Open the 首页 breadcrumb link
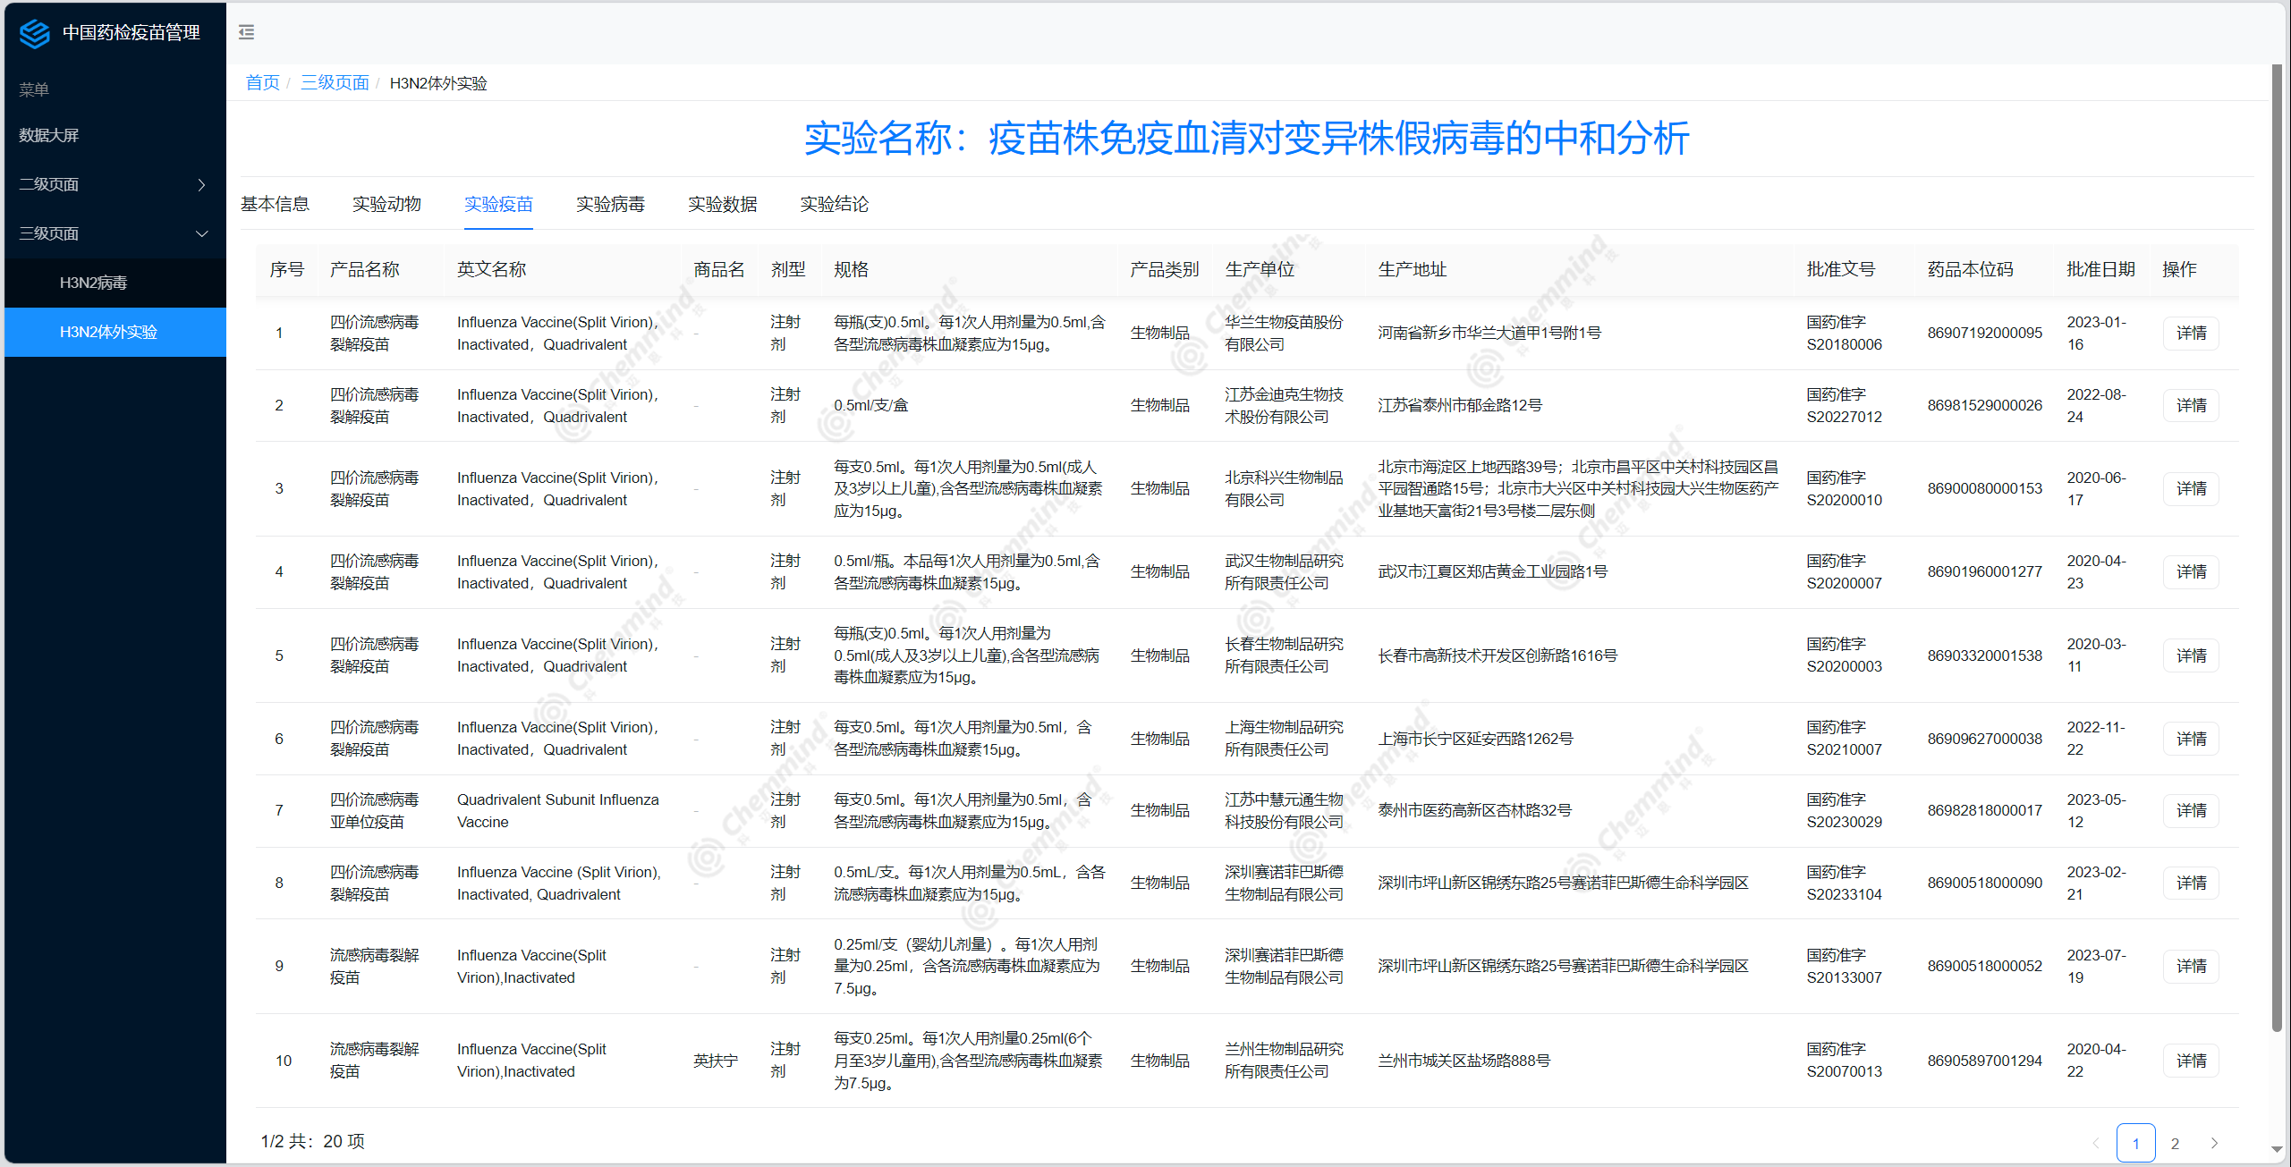Screen dimensions: 2291x1167 [x=263, y=83]
